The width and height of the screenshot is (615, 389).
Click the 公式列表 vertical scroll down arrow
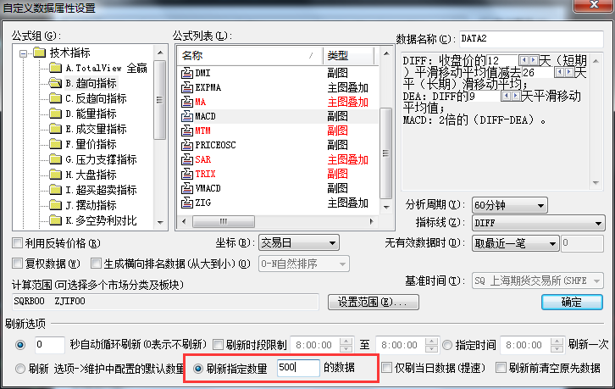click(x=386, y=207)
